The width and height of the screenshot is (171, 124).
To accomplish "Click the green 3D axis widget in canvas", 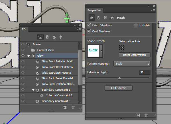I will click(67, 18).
